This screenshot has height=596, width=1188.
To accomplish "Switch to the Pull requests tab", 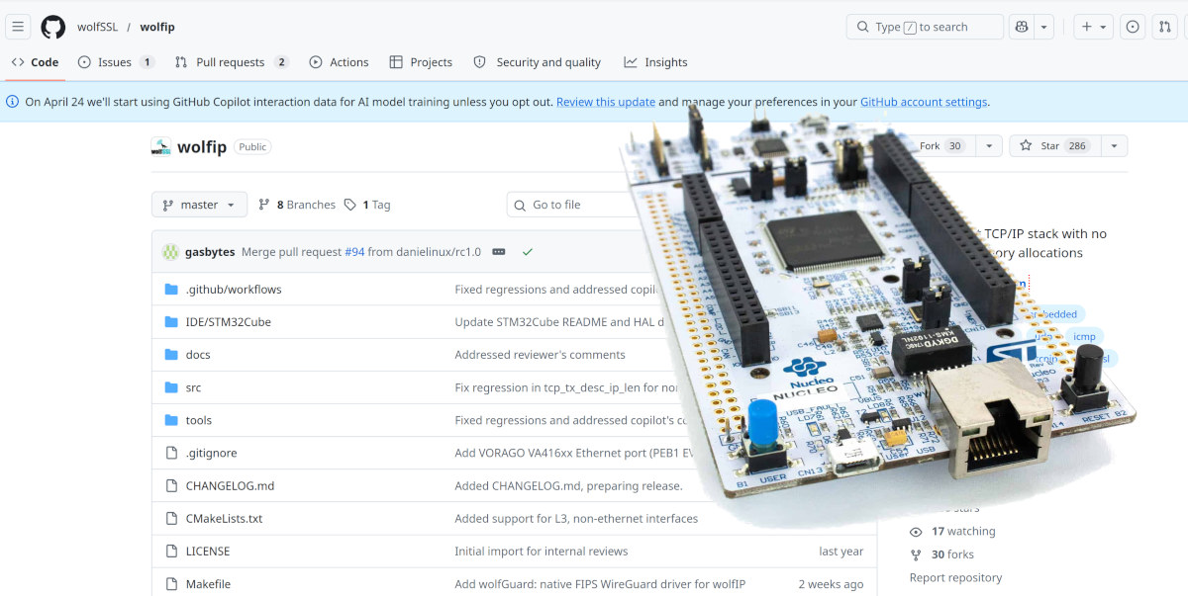I will tap(231, 62).
